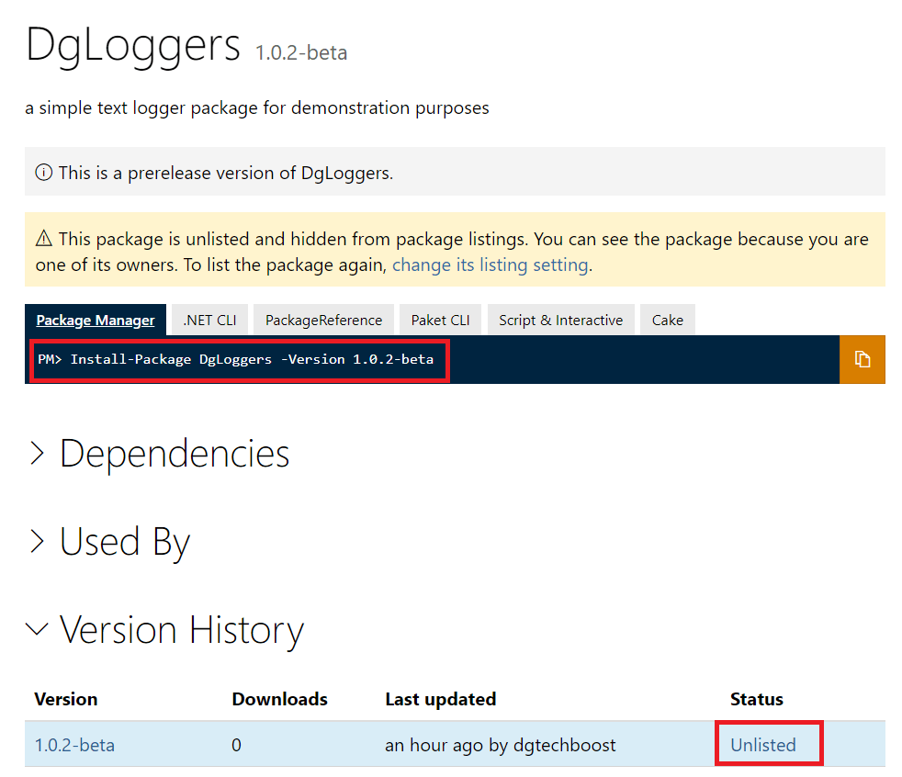
Task: Select the Package Manager tab
Action: (x=96, y=320)
